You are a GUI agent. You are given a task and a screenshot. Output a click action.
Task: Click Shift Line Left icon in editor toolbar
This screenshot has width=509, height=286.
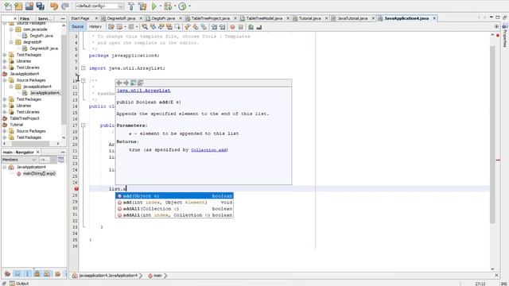pos(214,27)
